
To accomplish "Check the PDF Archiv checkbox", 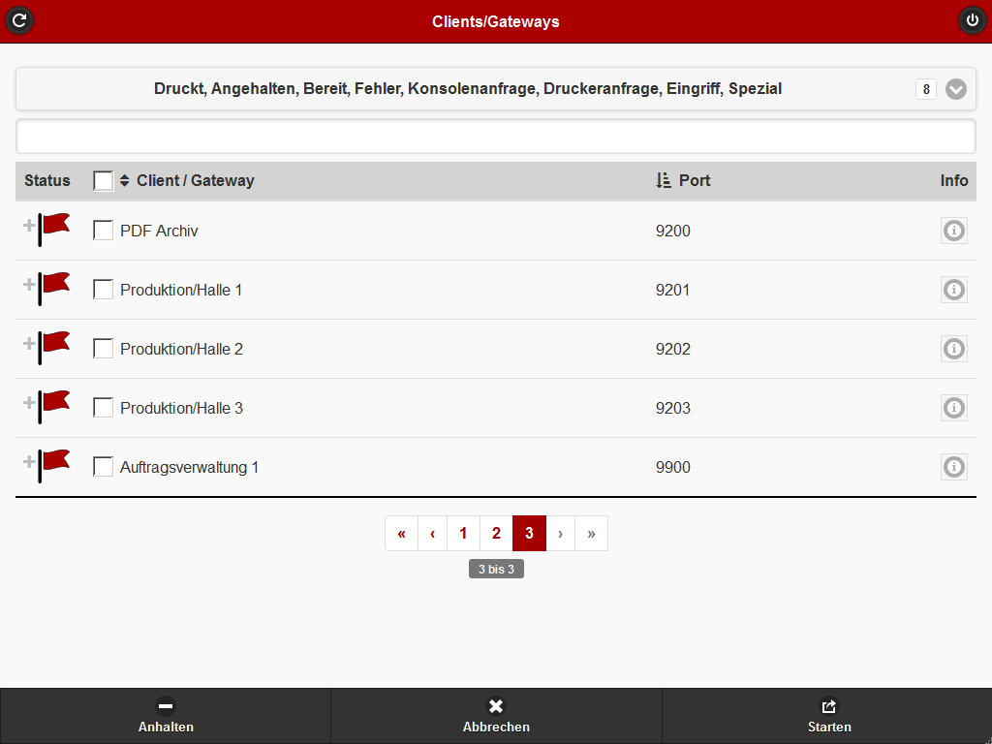I will (103, 231).
